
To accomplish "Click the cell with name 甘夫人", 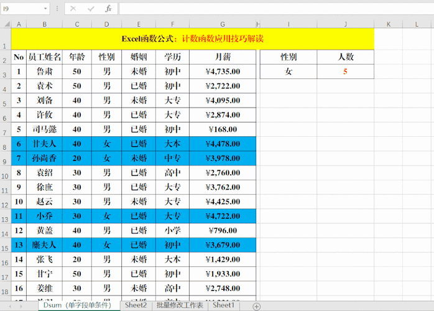I will pos(45,144).
